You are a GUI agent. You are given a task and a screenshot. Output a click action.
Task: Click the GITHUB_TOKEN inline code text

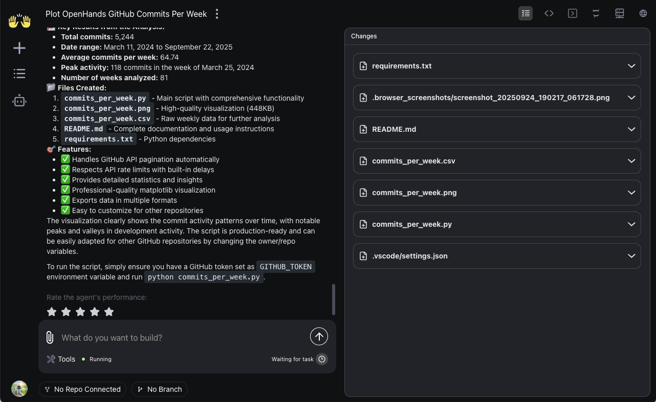pyautogui.click(x=286, y=267)
